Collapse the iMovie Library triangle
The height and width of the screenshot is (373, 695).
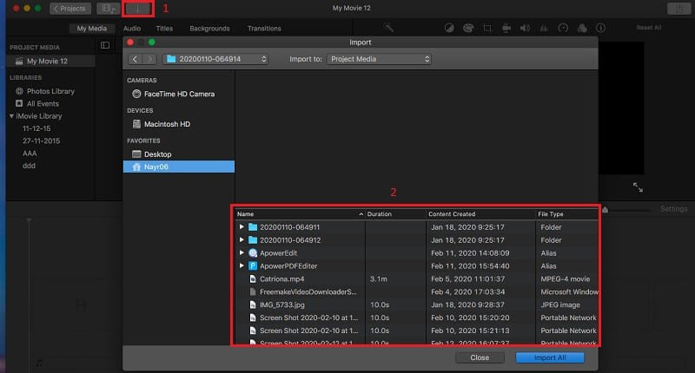pyautogui.click(x=11, y=116)
